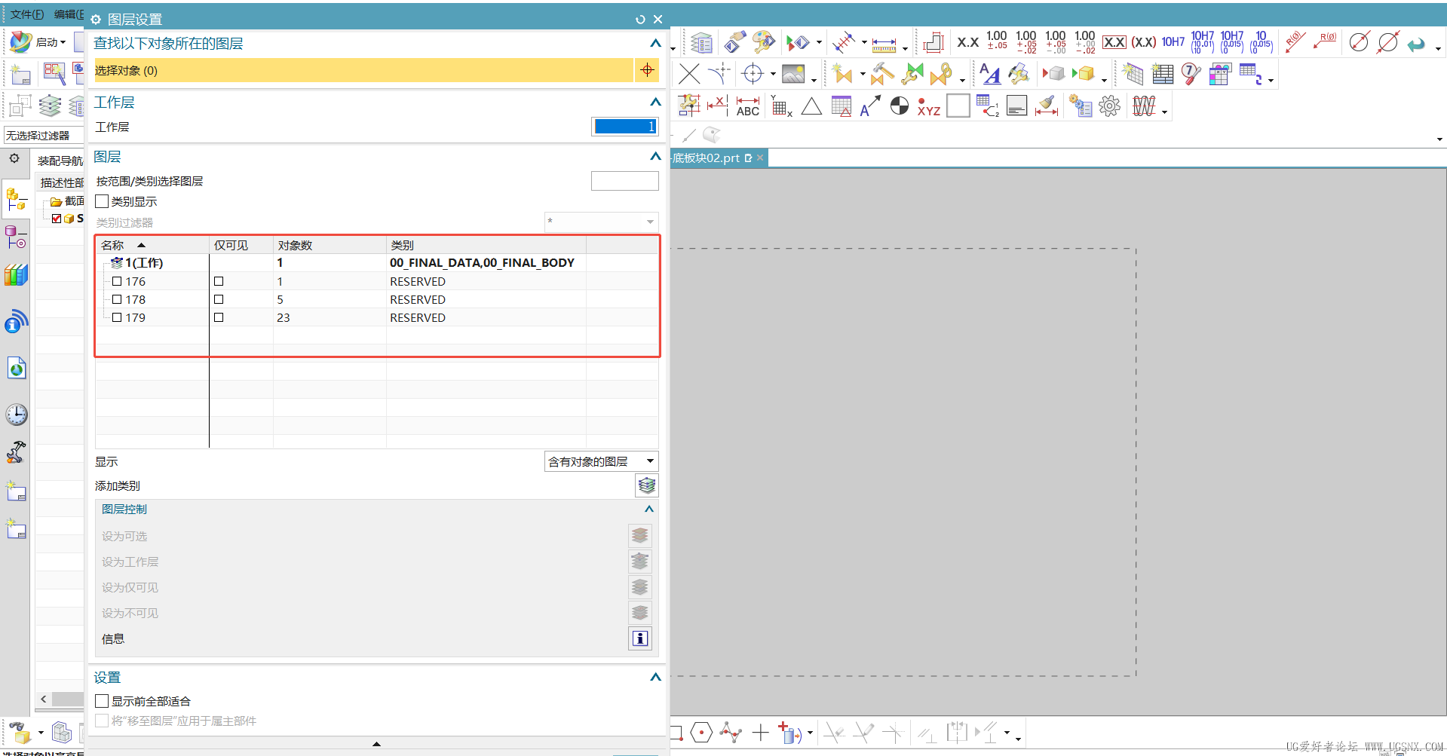Viewport: 1447px width, 756px height.
Task: Click the hexagon icon in bottom toolbar
Action: click(x=701, y=732)
